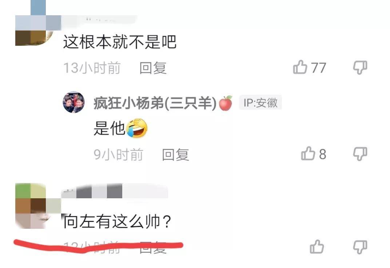Viewport: 390px width, 268px height.
Task: Open the profile of 疯狂小杨弟(三只羊)
Action: tap(155, 103)
